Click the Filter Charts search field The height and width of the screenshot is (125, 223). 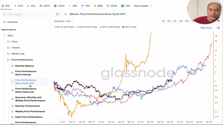pos(26,14)
